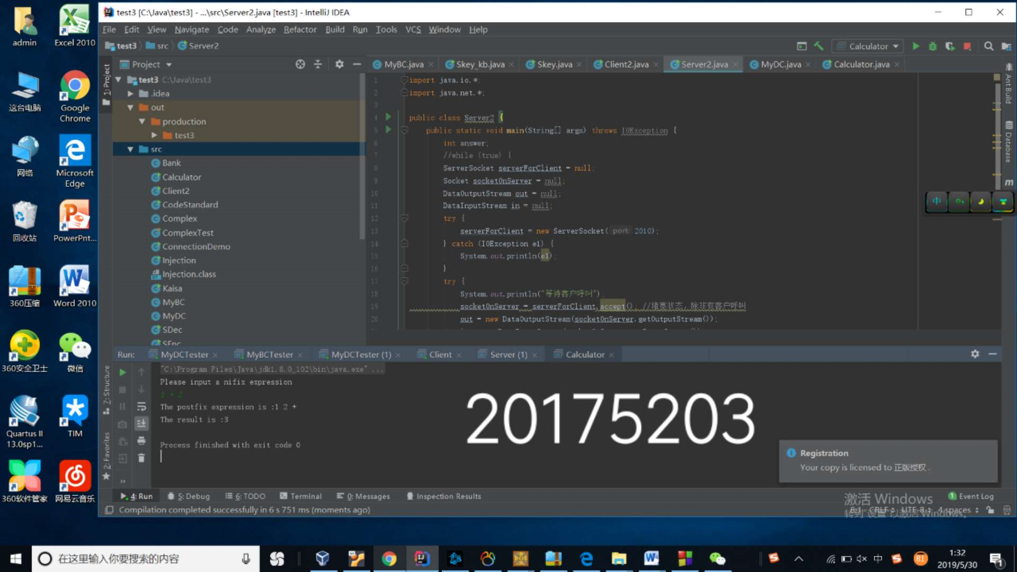Click Server2 in the breadcrumb bar
Viewport: 1017px width, 572px height.
[199, 46]
